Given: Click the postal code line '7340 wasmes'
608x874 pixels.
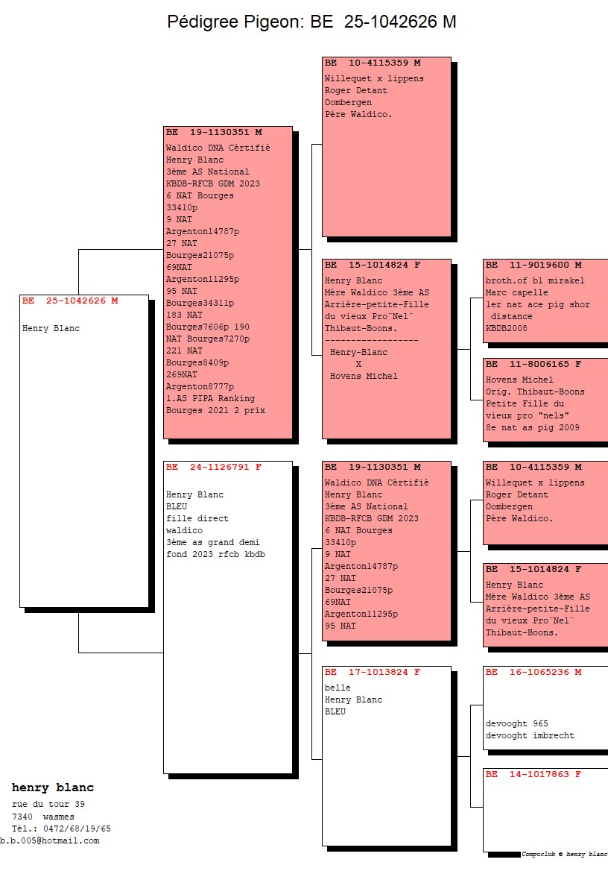Looking at the screenshot, I should [x=43, y=817].
